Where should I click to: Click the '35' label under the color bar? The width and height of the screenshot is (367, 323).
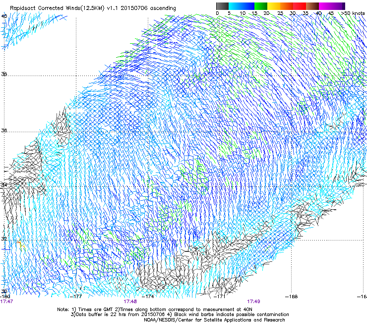[x=306, y=13]
